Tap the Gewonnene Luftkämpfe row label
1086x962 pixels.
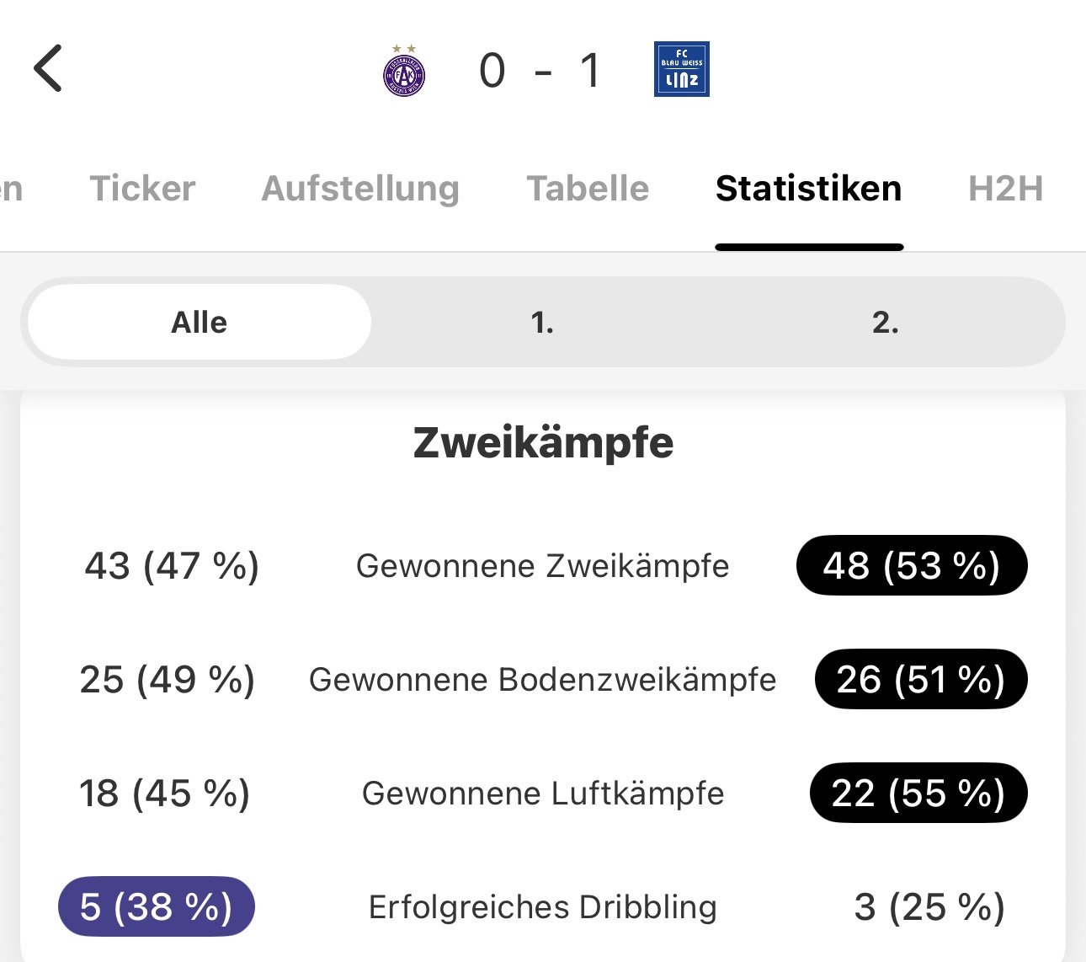pyautogui.click(x=542, y=794)
